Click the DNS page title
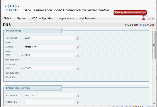This screenshot has width=157, height=107. [x=7, y=25]
